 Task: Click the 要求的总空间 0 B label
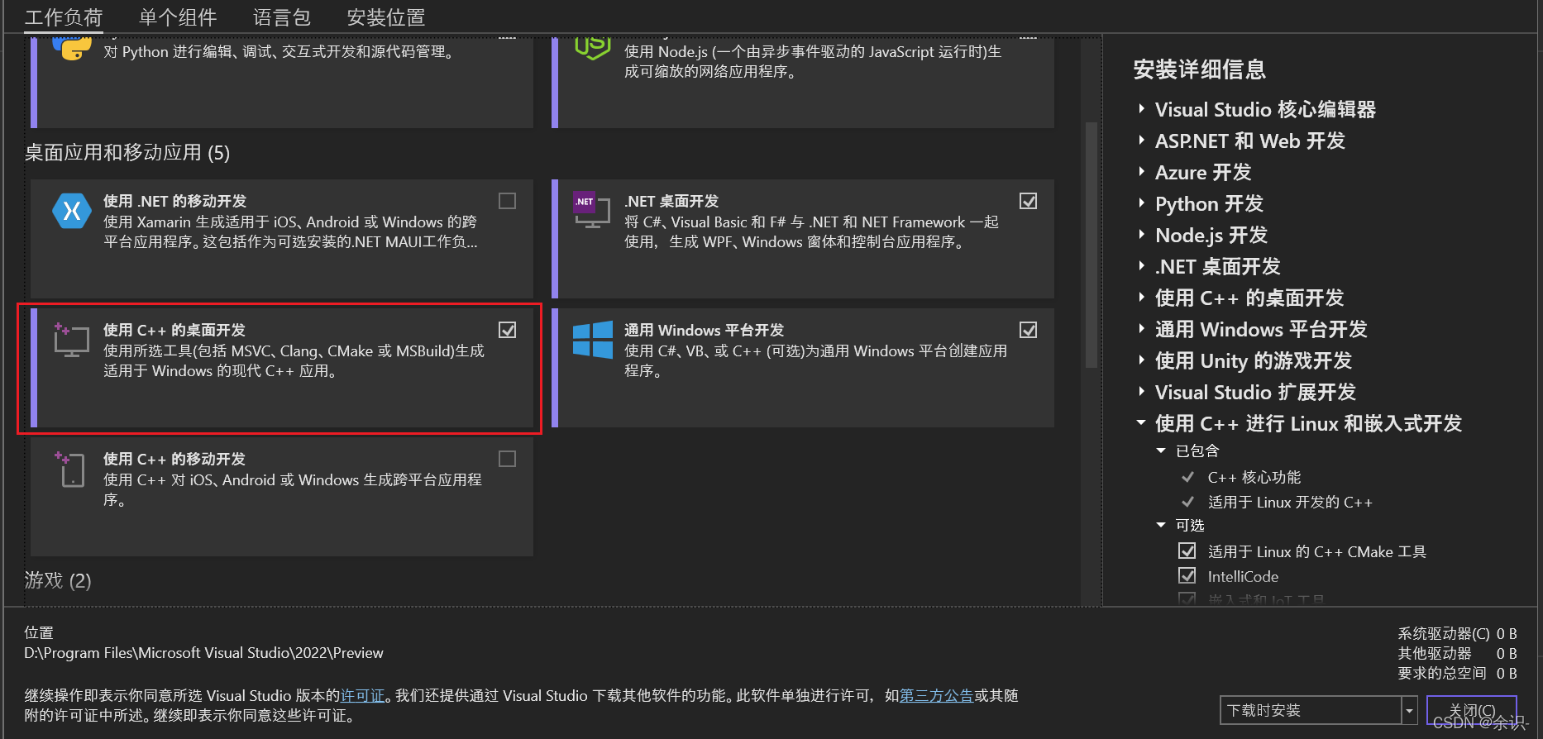[x=1457, y=673]
